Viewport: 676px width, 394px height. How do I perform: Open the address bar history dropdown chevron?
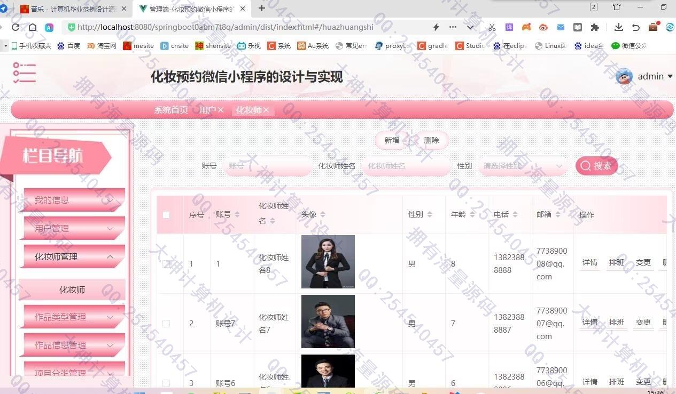point(470,27)
